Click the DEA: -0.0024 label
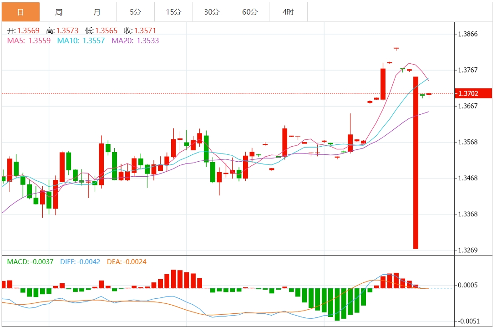Viewport: 497px width, 327px height. [x=127, y=262]
